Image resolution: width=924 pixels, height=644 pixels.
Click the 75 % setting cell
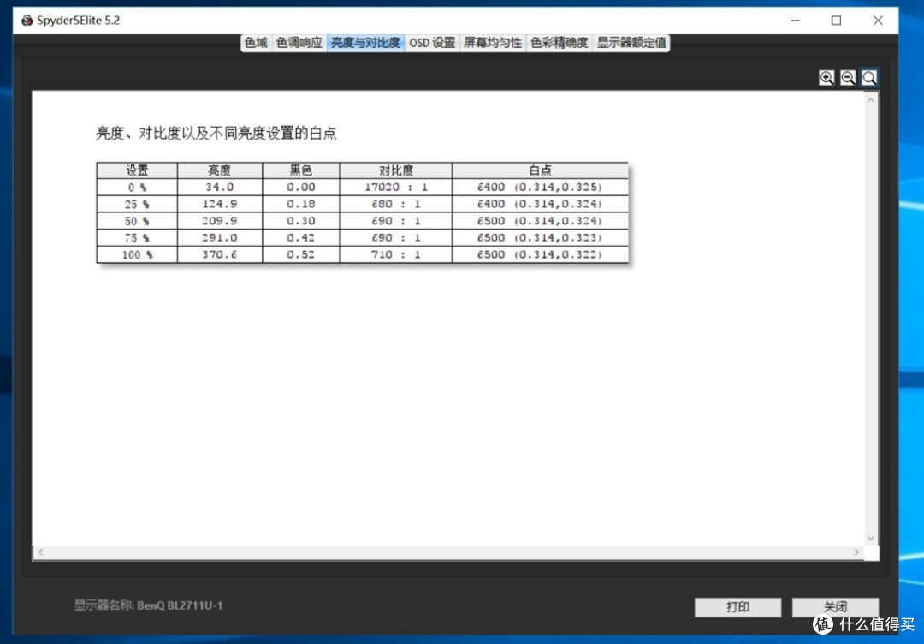tap(137, 238)
